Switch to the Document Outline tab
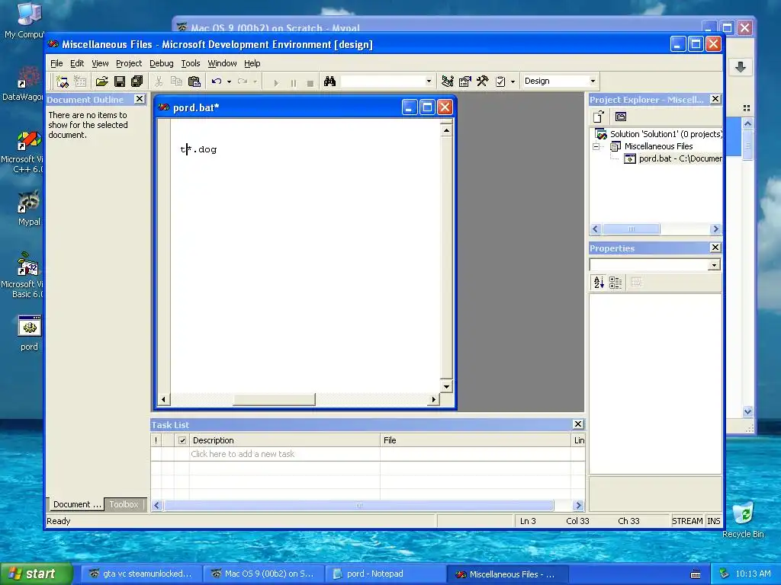 [x=76, y=504]
